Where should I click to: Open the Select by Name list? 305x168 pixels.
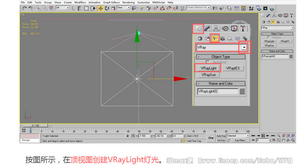coord(79,8)
